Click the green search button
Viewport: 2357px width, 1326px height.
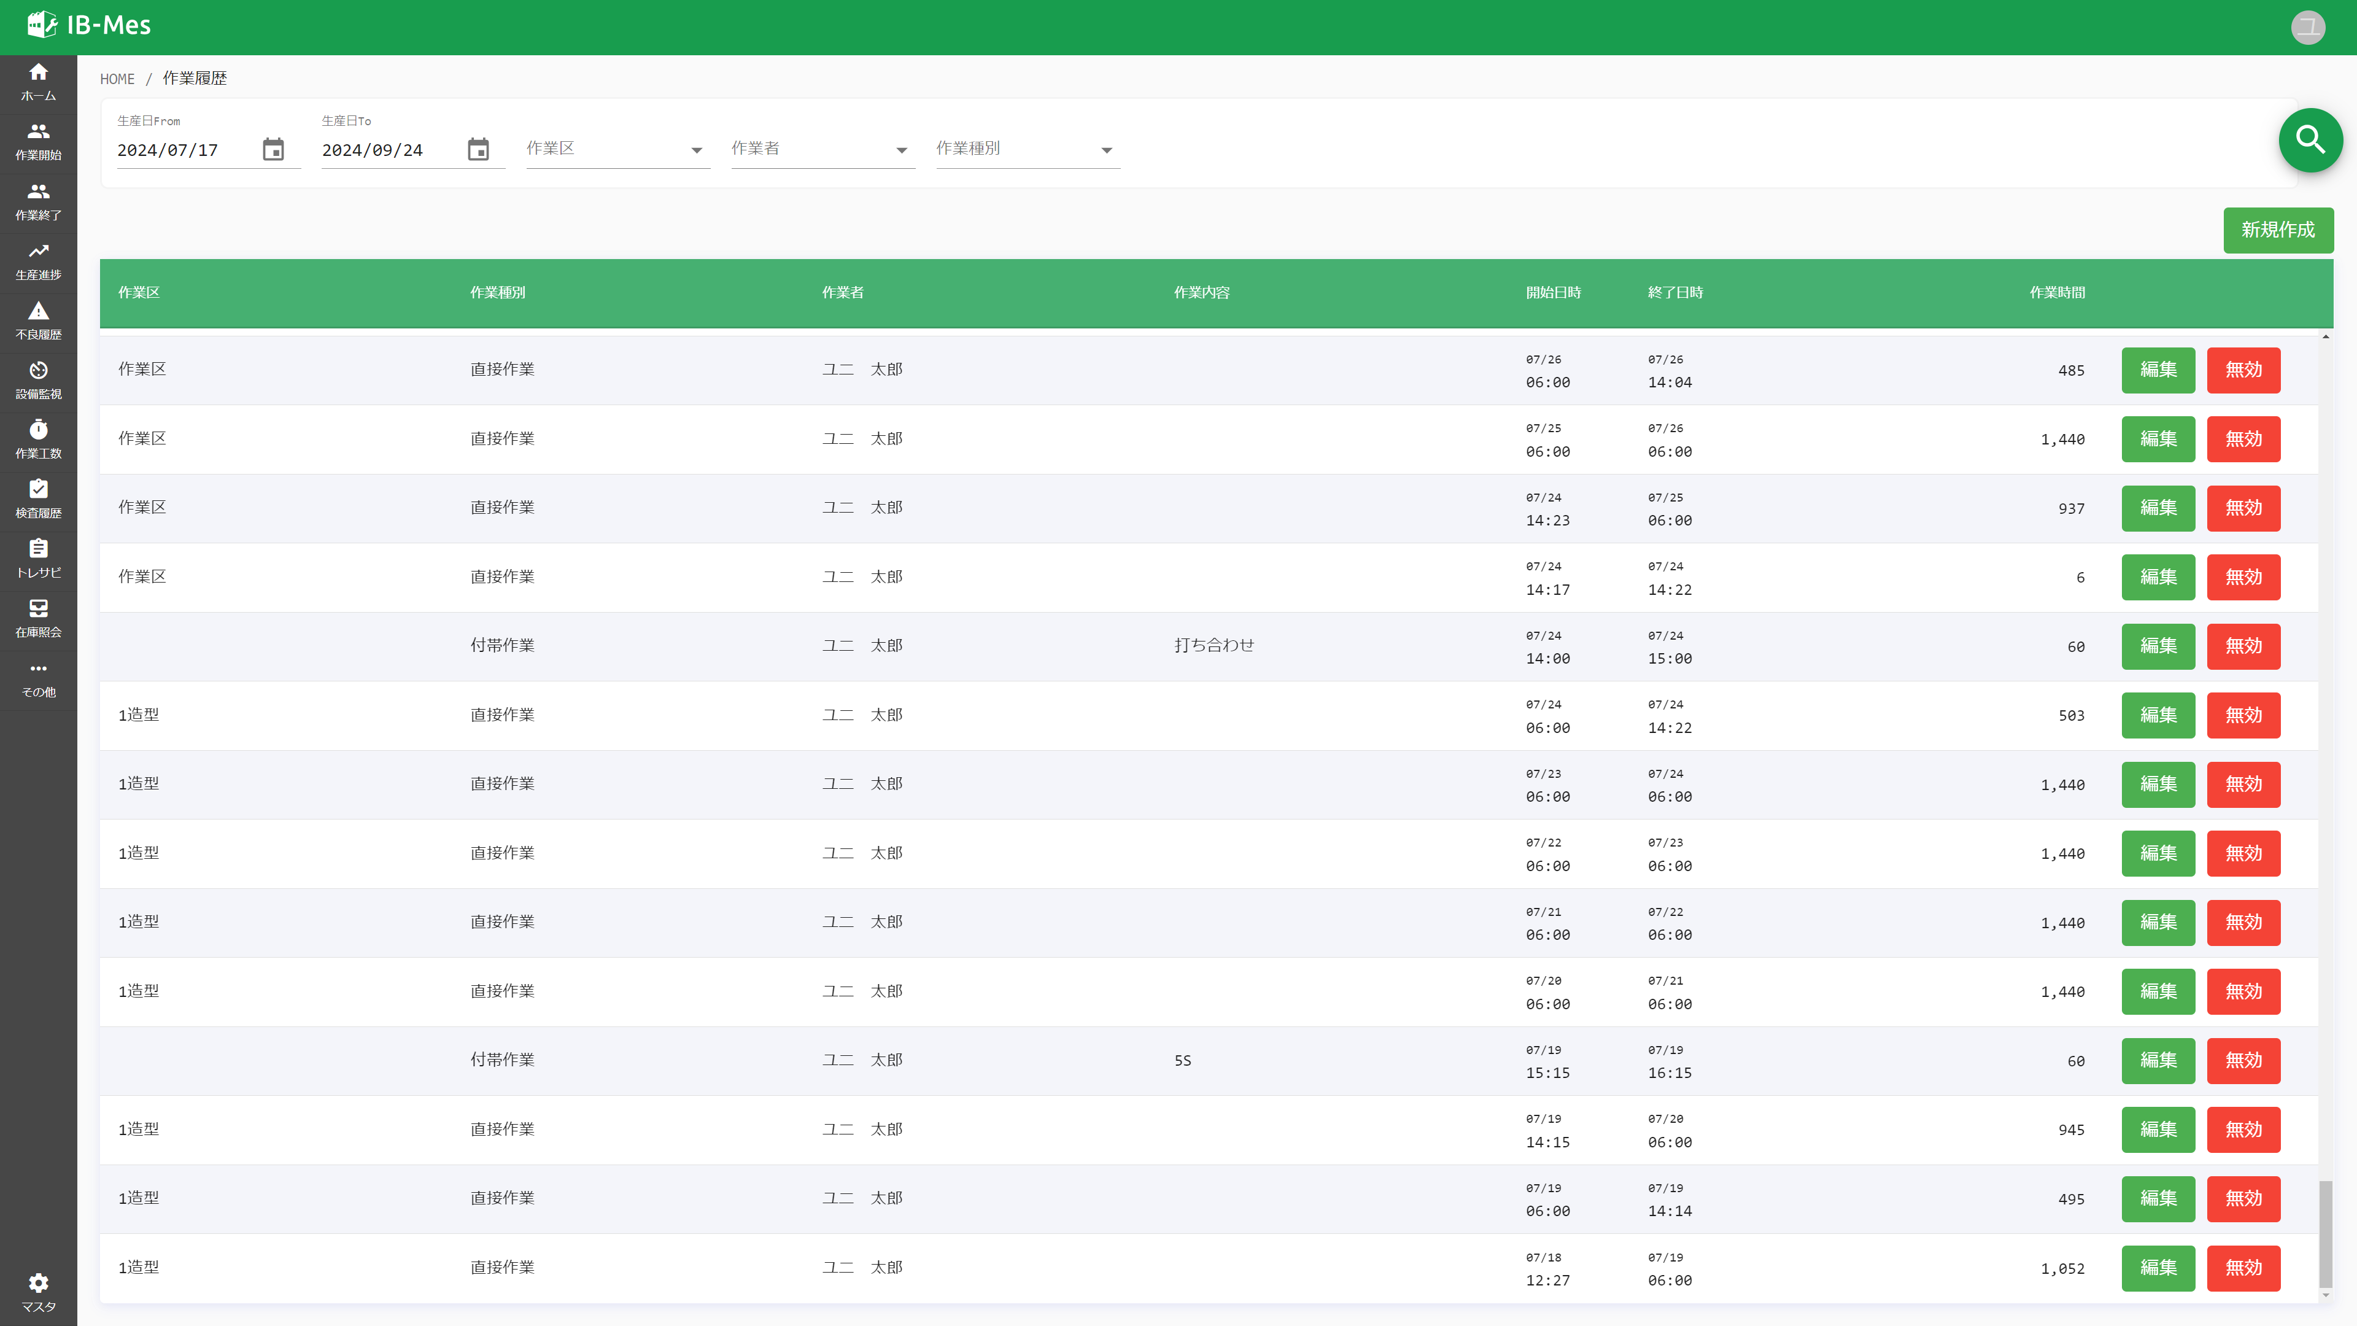point(2310,140)
